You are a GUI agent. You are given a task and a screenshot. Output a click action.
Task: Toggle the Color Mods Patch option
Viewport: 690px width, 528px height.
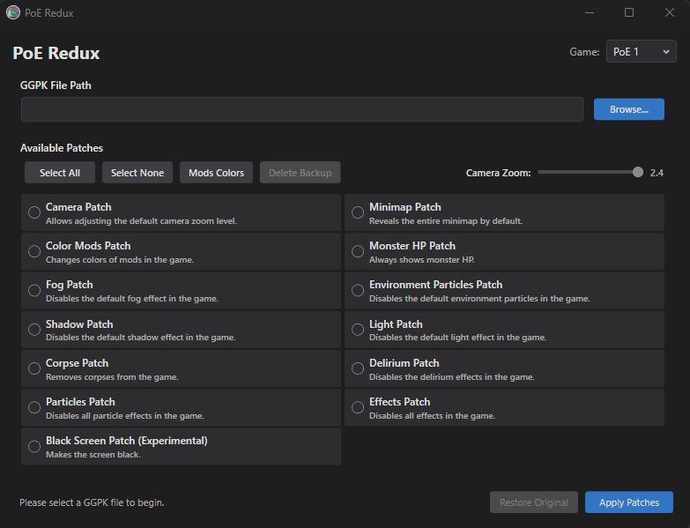(34, 251)
